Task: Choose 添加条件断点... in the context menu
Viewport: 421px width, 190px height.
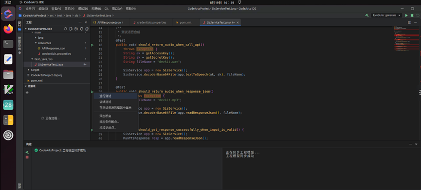Action: 115,121
